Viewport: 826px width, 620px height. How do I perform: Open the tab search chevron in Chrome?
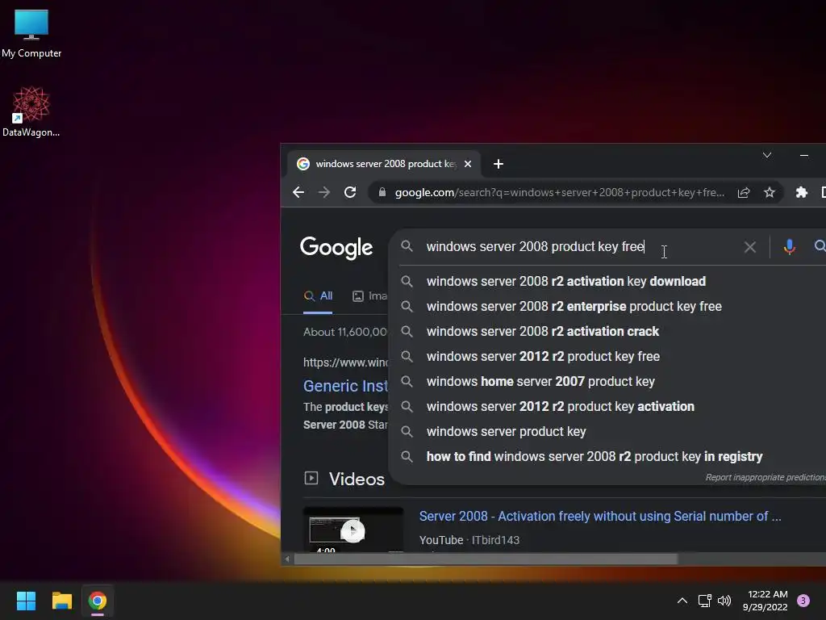(767, 155)
